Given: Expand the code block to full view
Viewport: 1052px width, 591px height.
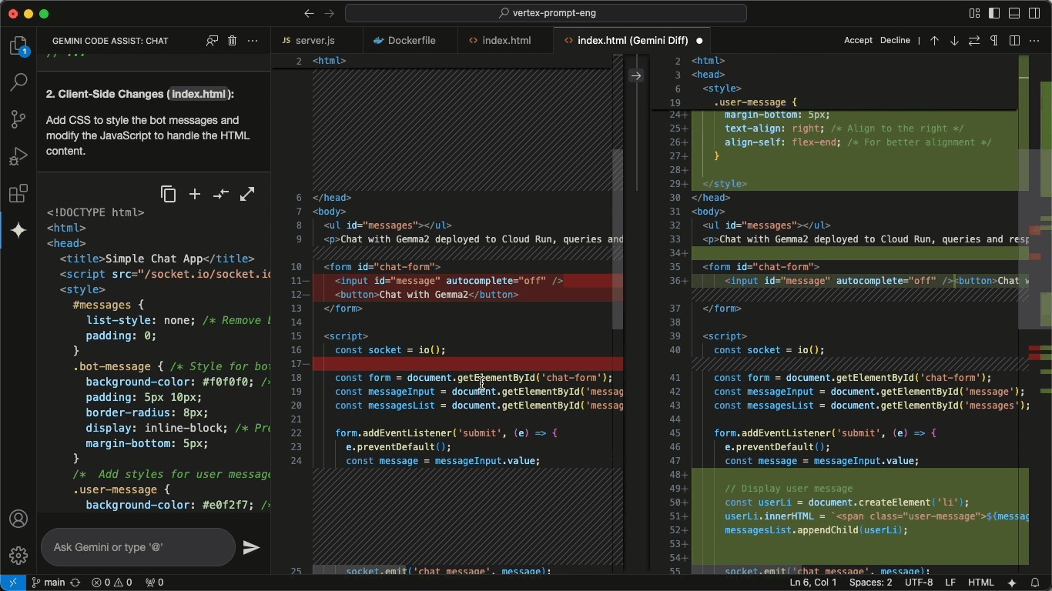Looking at the screenshot, I should [x=247, y=194].
